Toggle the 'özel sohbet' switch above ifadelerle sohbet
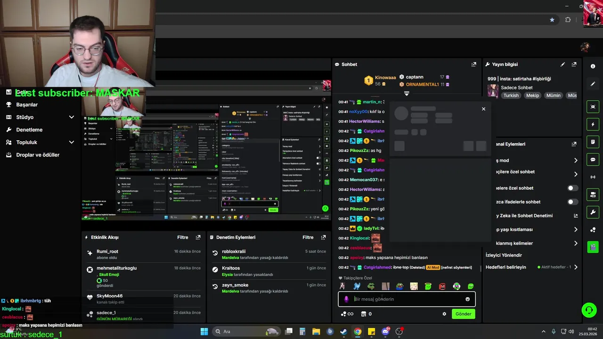Viewport: 603px width, 339px height. coord(572,188)
